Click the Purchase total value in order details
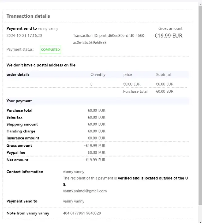The width and height of the screenshot is (202, 223). click(x=164, y=91)
